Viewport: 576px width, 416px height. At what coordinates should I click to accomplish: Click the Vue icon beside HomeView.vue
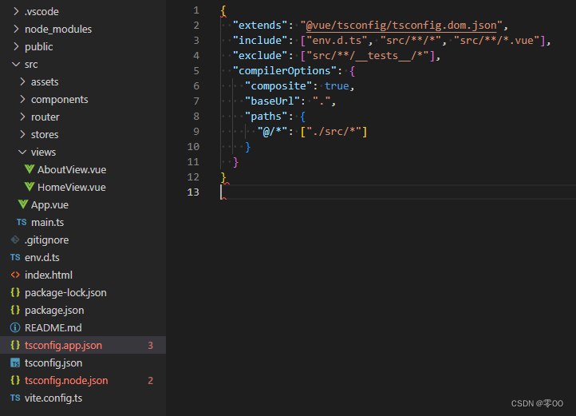[30, 187]
